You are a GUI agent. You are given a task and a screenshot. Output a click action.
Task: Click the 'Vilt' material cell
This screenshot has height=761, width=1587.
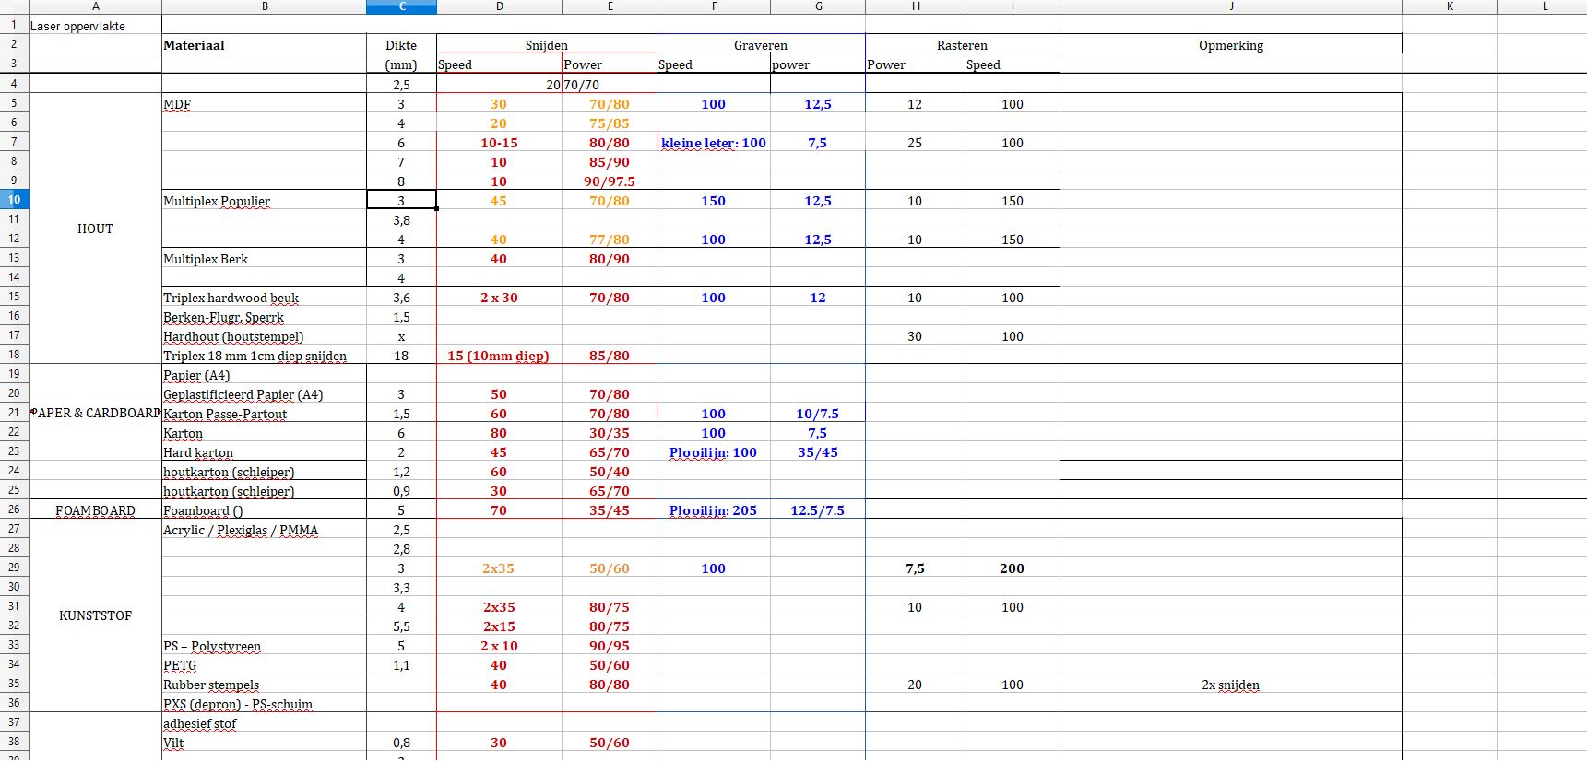tap(265, 743)
